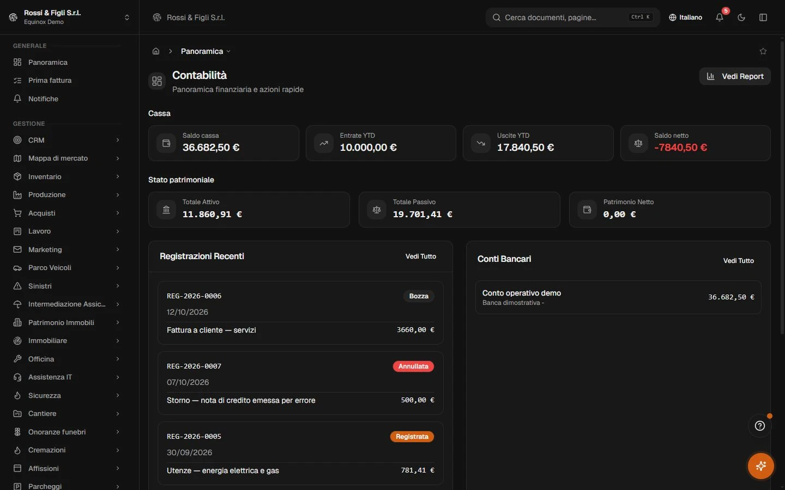This screenshot has height=490, width=785.
Task: Click the Produzione factory icon
Action: pyautogui.click(x=17, y=195)
